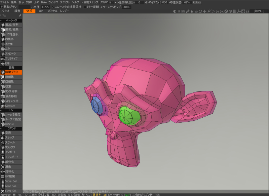Toggle the 自動スナップ auto snap checkbox

coord(82,2)
